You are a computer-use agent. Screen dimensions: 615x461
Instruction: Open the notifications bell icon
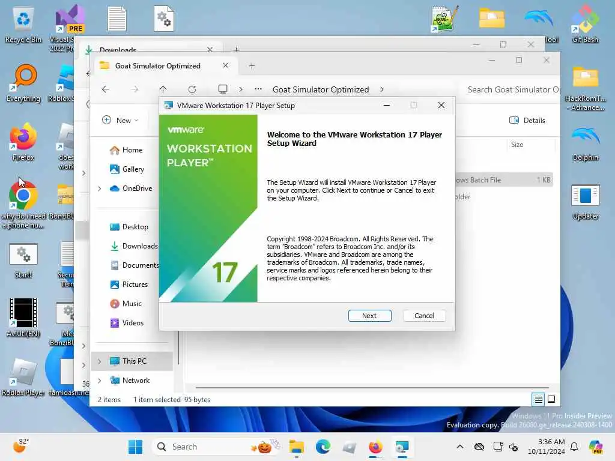click(574, 447)
